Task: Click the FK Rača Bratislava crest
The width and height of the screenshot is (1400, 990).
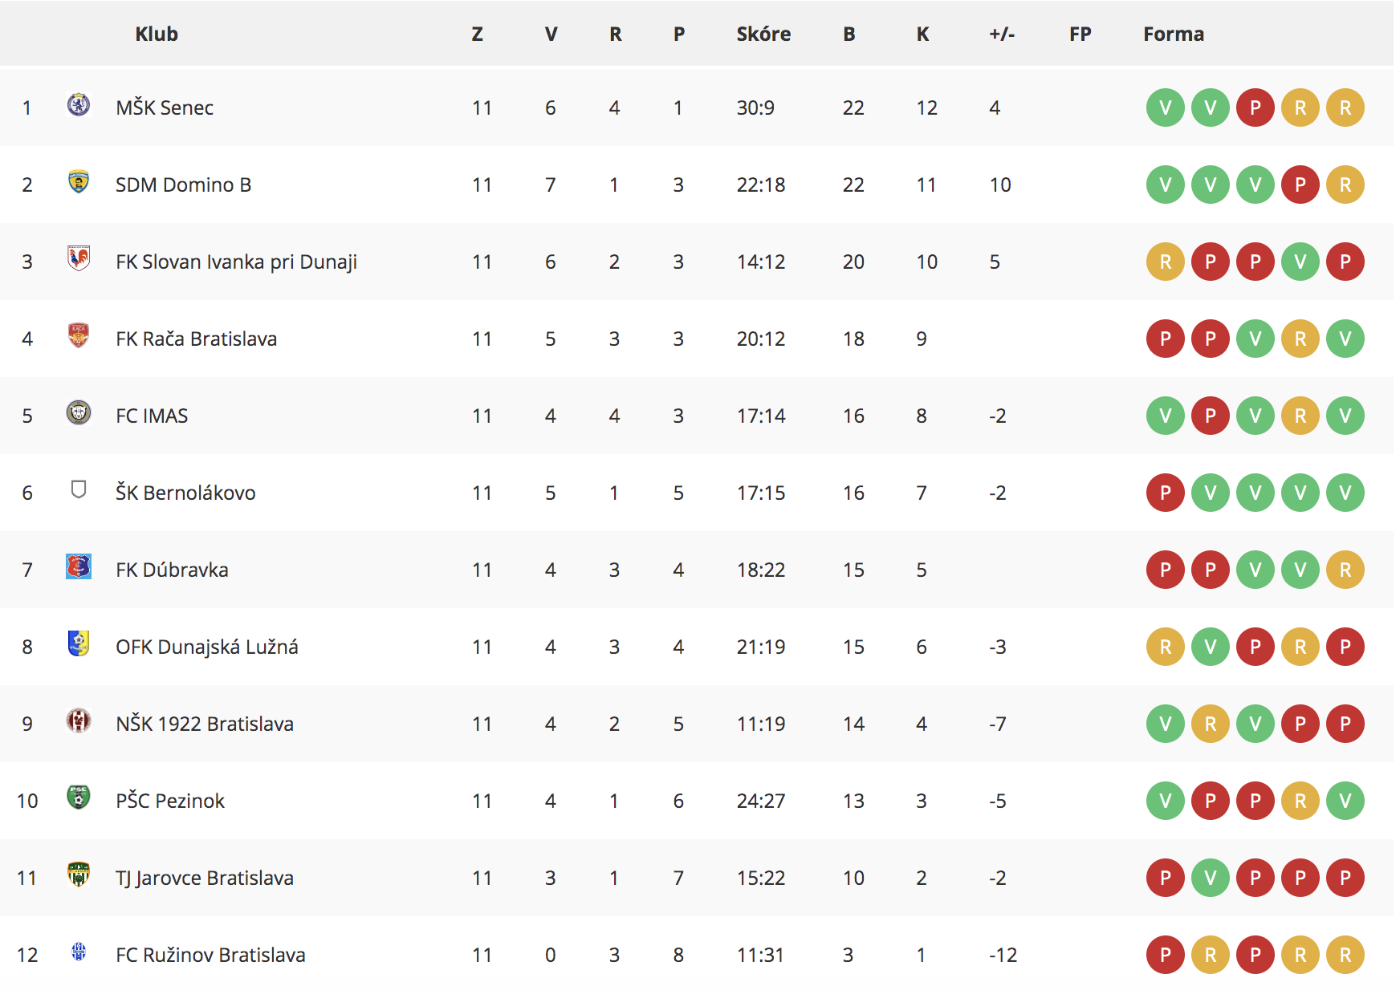Action: (79, 335)
